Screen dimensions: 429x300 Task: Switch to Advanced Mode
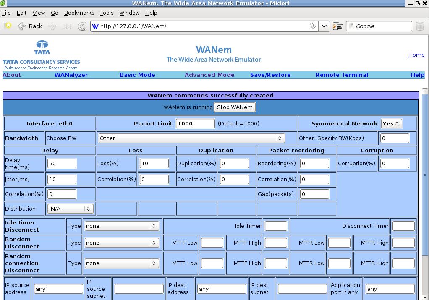click(209, 75)
